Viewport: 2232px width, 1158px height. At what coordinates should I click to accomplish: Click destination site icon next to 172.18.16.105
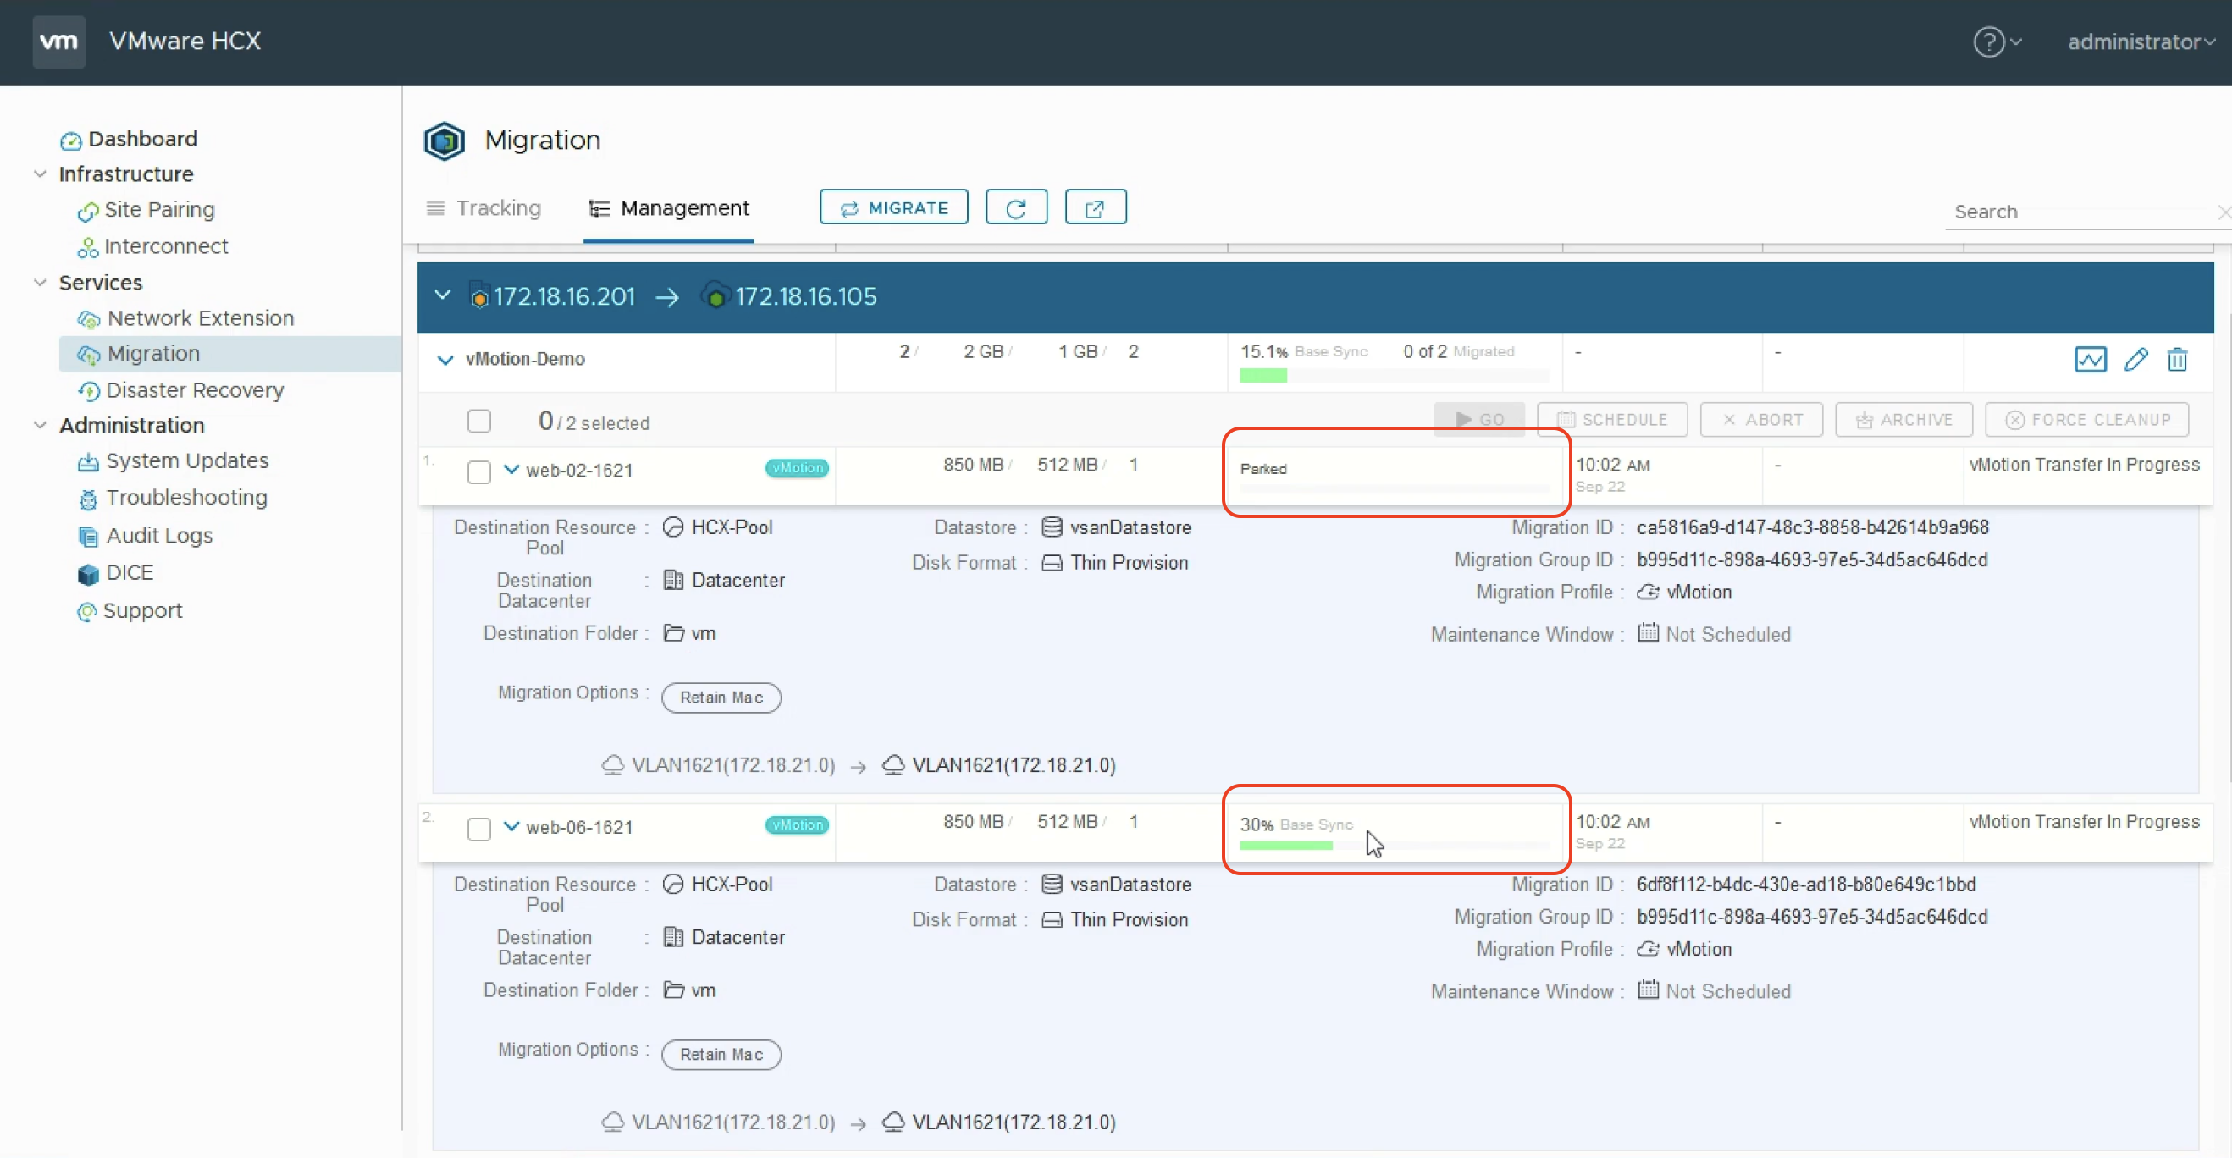point(715,296)
